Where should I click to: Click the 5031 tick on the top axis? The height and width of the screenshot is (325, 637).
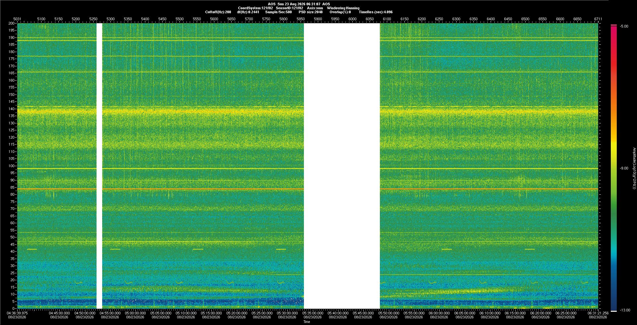point(17,19)
